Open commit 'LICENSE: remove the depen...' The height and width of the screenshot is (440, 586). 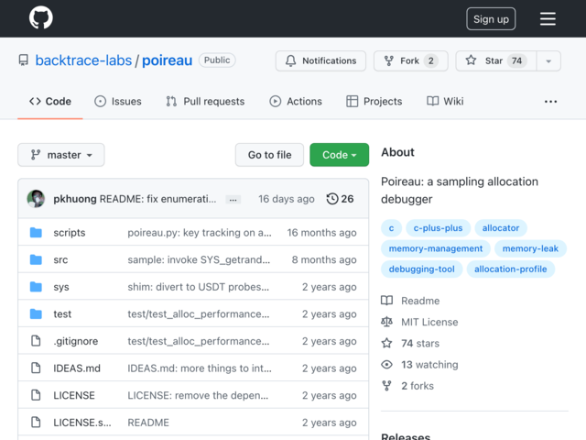(198, 395)
